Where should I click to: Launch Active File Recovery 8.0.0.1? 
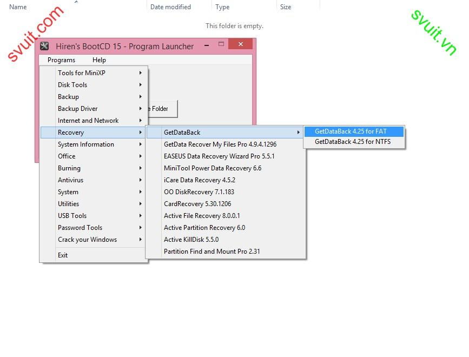226,216
